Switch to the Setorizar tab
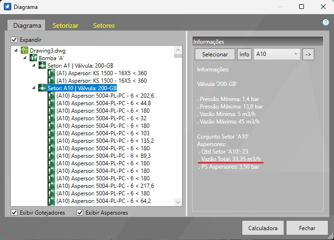Screen dimensions: 334x240 [x=65, y=25]
